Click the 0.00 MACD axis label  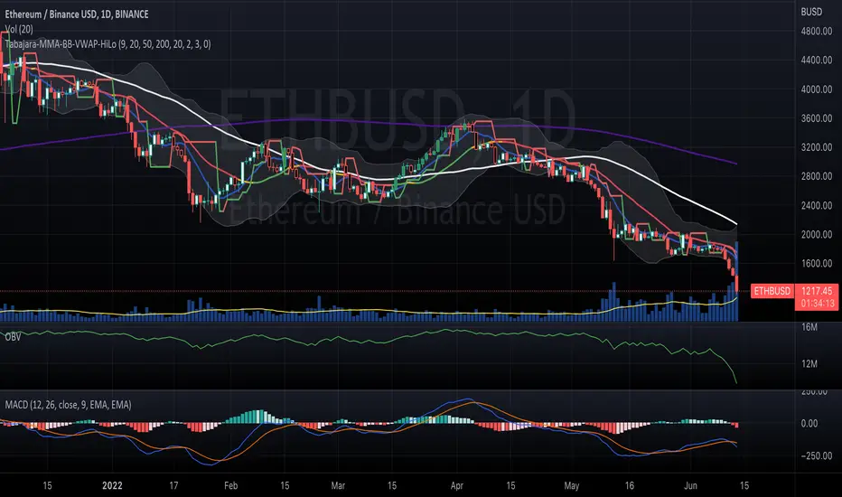pyautogui.click(x=809, y=424)
